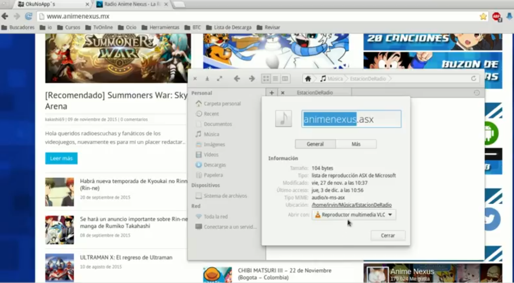Switch to the Más properties tab
Screen dimensions: 514x283
pos(356,144)
